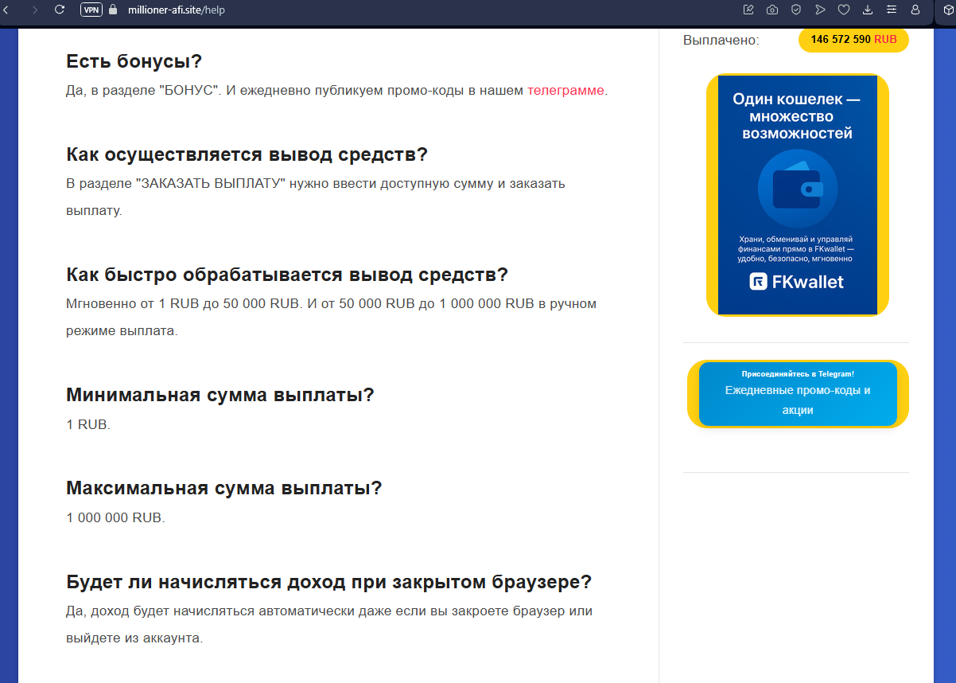Open the FKwallet advertisement banner

point(797,194)
